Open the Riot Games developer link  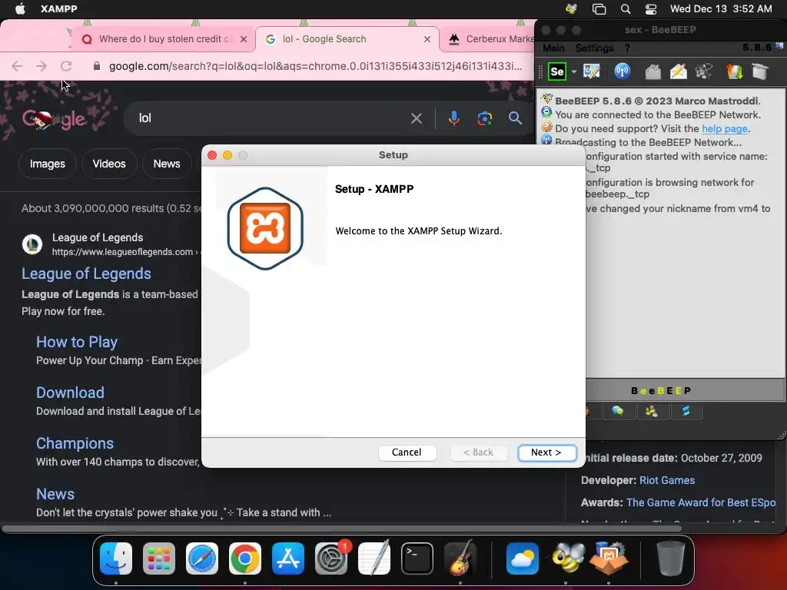coord(667,480)
